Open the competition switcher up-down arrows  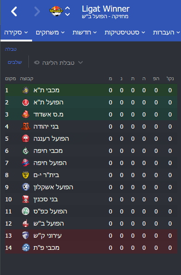(67, 11)
